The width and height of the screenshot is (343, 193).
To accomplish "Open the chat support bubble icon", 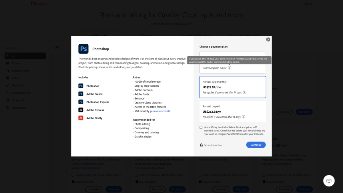I will coord(329,181).
